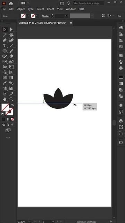Open the zoom level dropdown
This screenshot has width=125, height=223.
30,222
